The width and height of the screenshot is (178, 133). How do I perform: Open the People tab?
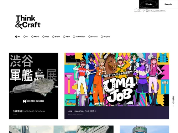[x=168, y=4]
